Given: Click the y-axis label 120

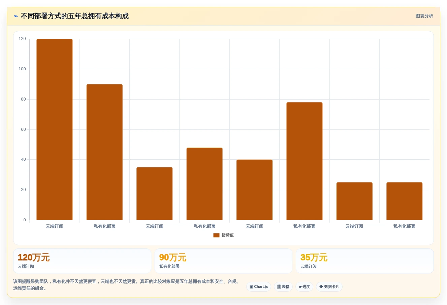Looking at the screenshot, I should click(22, 39).
